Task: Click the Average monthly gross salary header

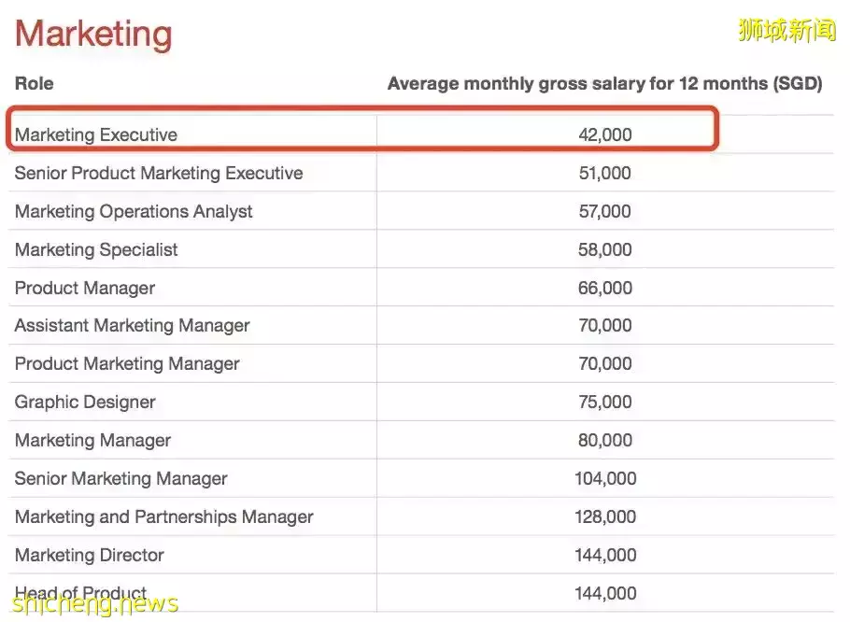Action: pyautogui.click(x=604, y=84)
